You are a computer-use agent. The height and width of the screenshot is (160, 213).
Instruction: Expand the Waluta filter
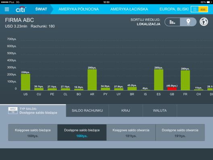point(160,111)
